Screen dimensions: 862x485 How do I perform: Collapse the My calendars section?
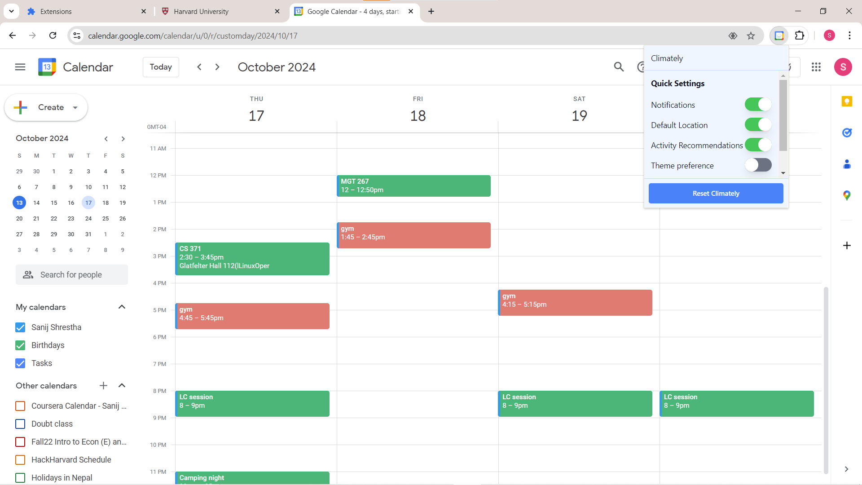click(x=122, y=307)
